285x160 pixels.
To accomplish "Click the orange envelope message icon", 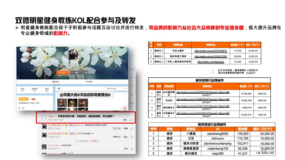I will (125, 108).
